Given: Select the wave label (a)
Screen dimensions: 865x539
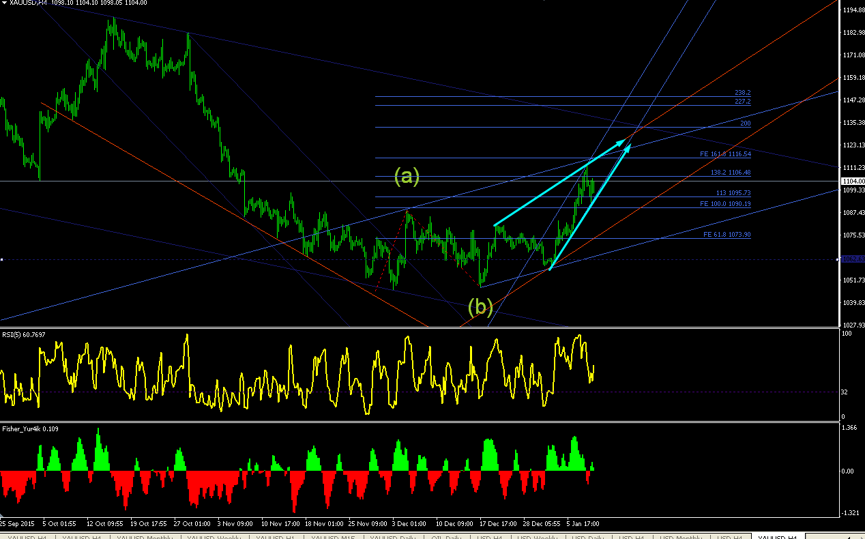Looking at the screenshot, I should 407,176.
